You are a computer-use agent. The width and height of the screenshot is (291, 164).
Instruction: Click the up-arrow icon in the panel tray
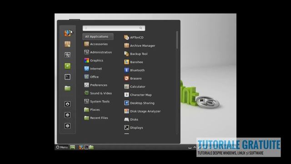click(x=195, y=147)
